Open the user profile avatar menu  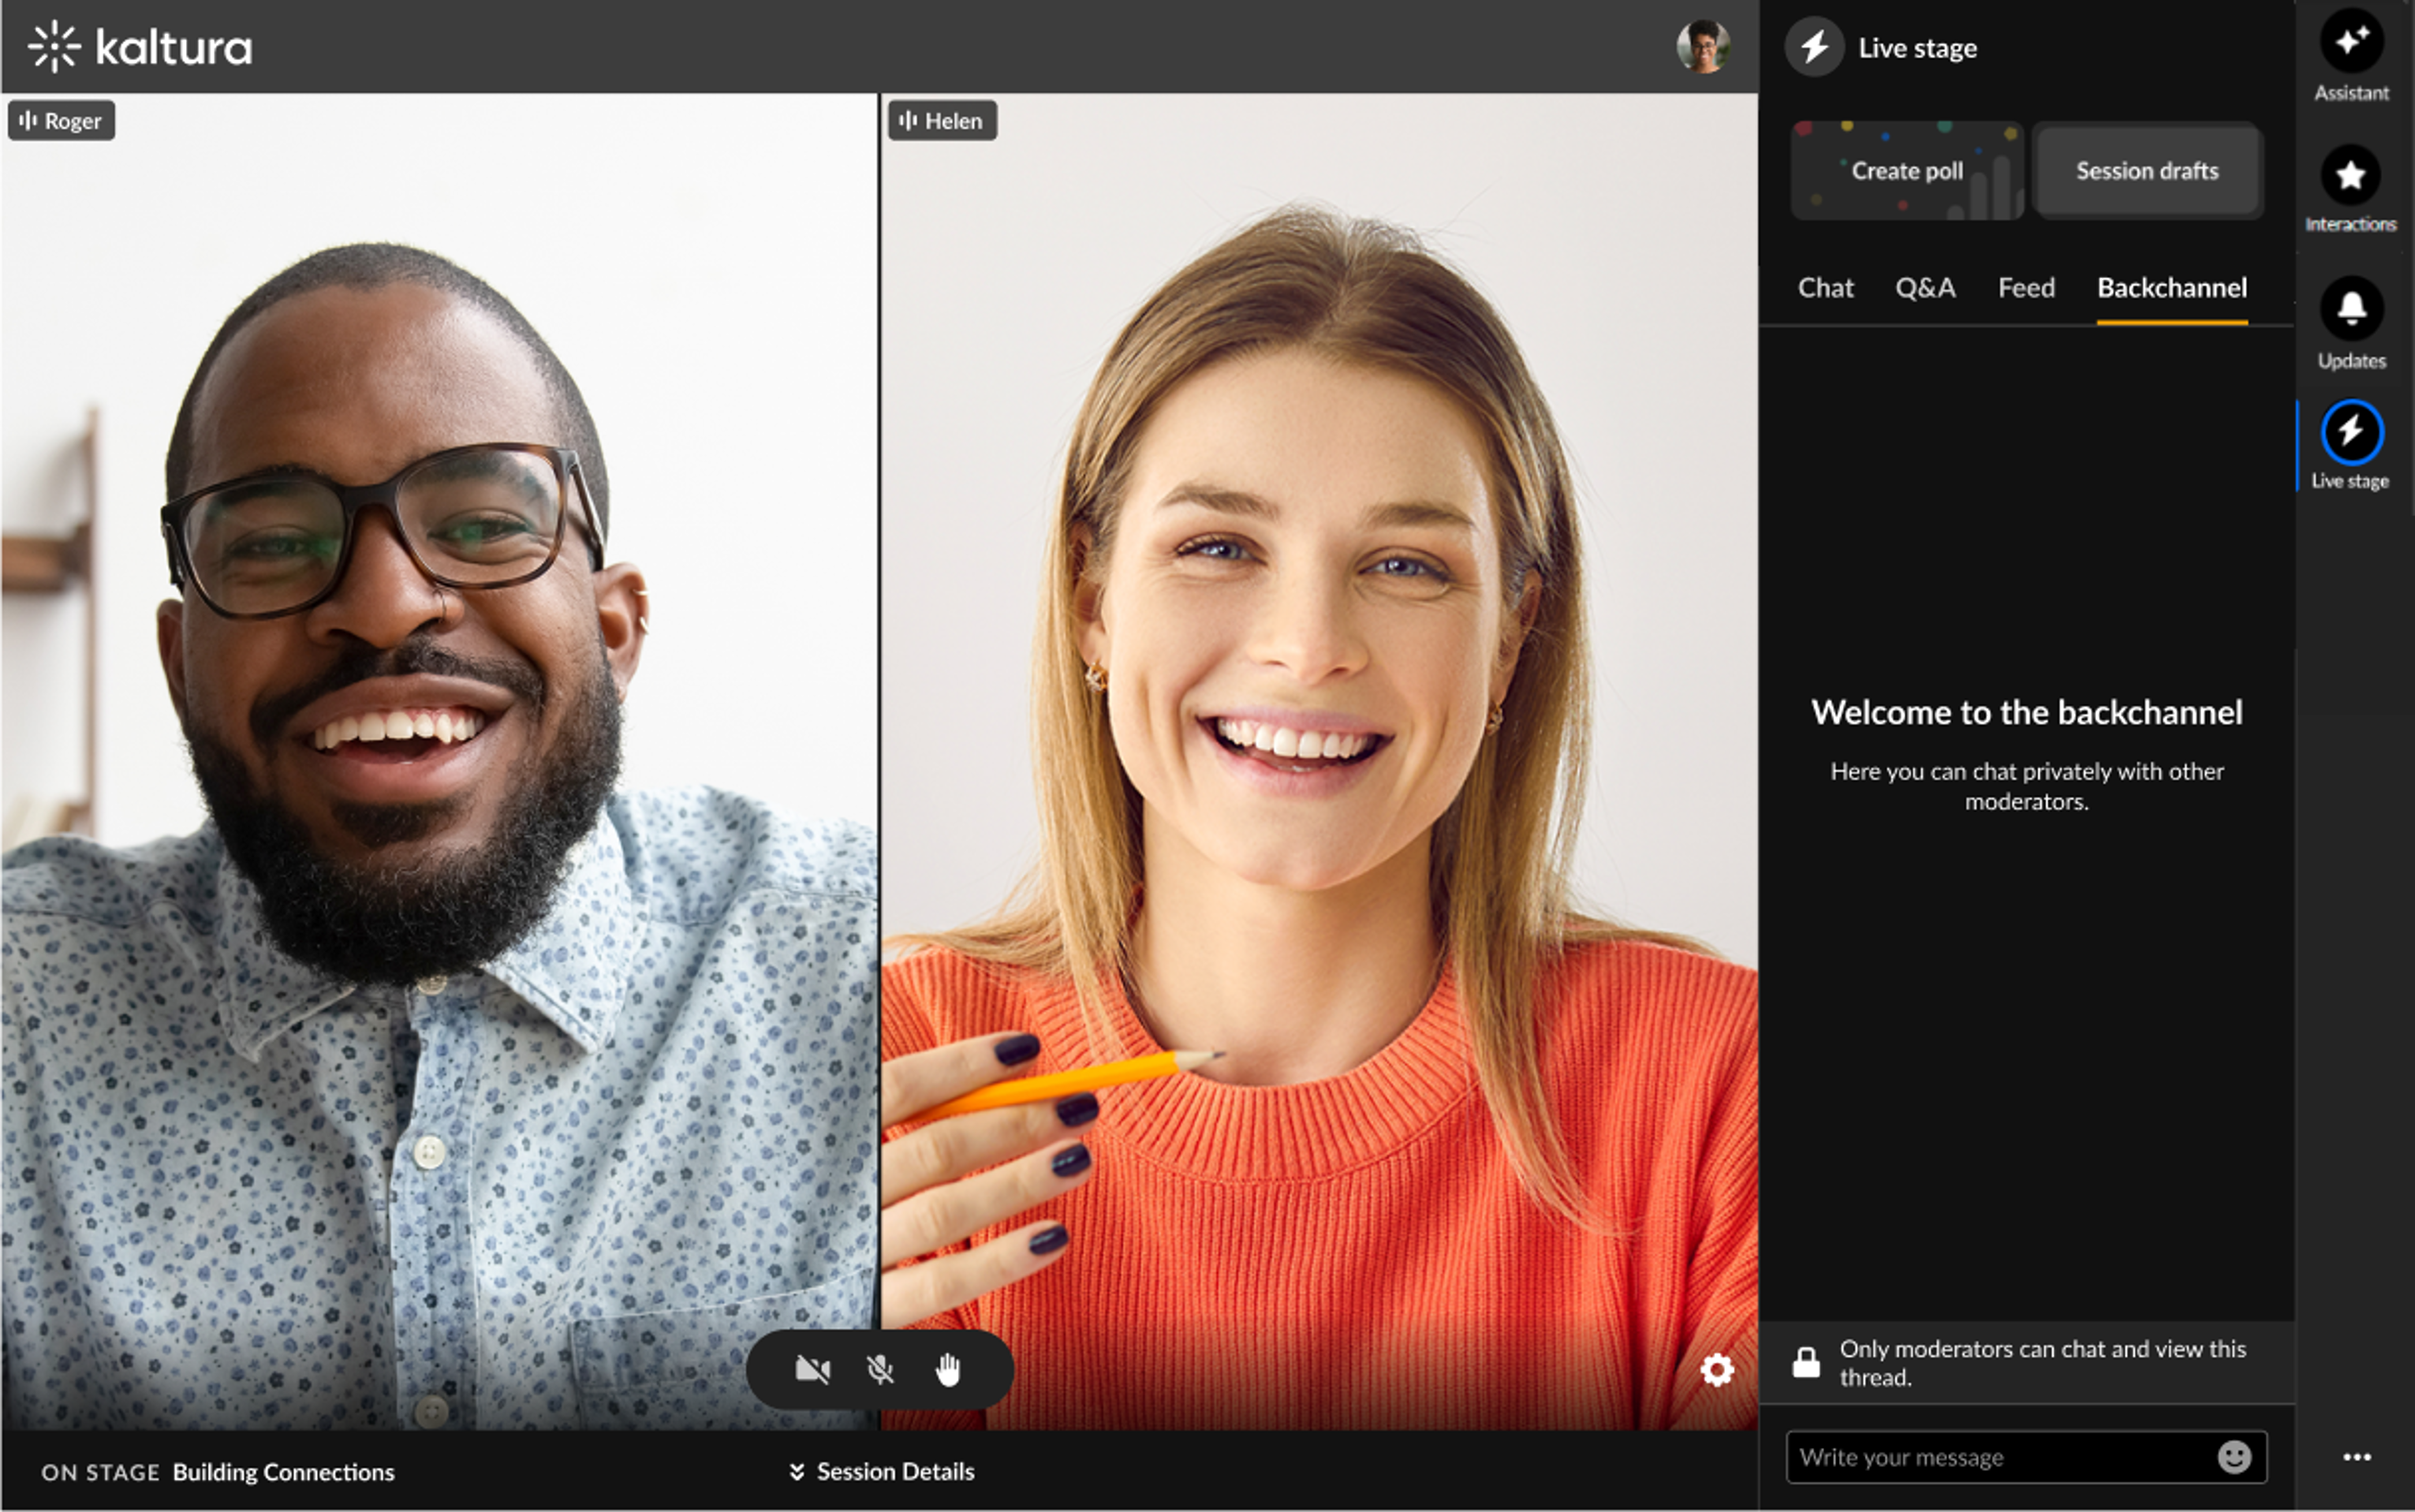1703,47
